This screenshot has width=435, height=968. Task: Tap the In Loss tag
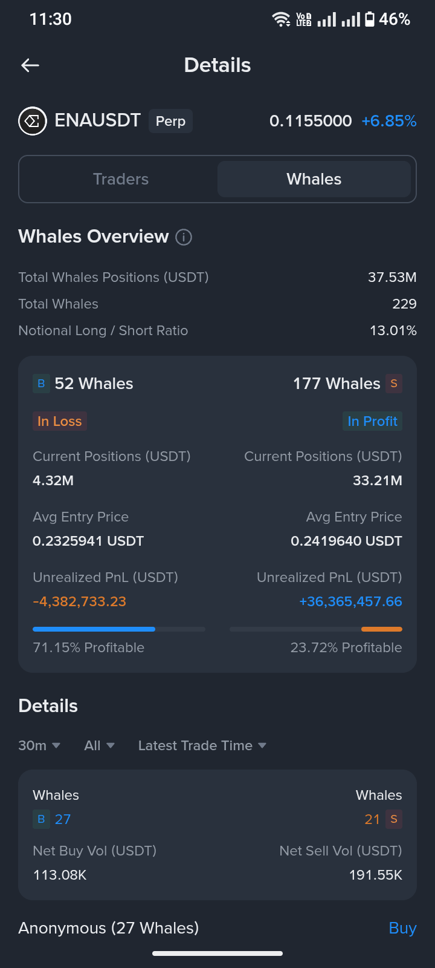[60, 421]
